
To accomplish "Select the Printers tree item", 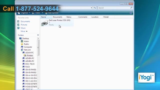I will pyautogui.click(x=30, y=55).
